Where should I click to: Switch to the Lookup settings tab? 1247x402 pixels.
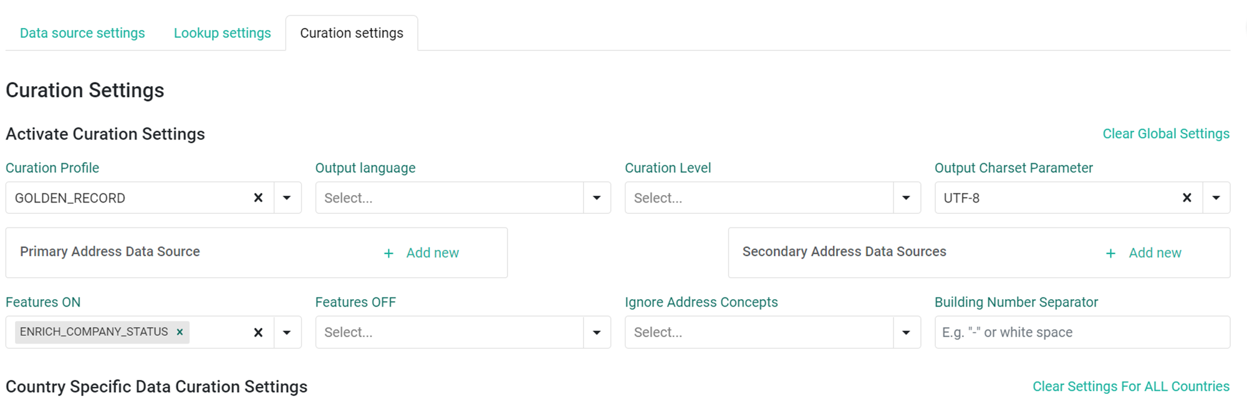tap(223, 33)
